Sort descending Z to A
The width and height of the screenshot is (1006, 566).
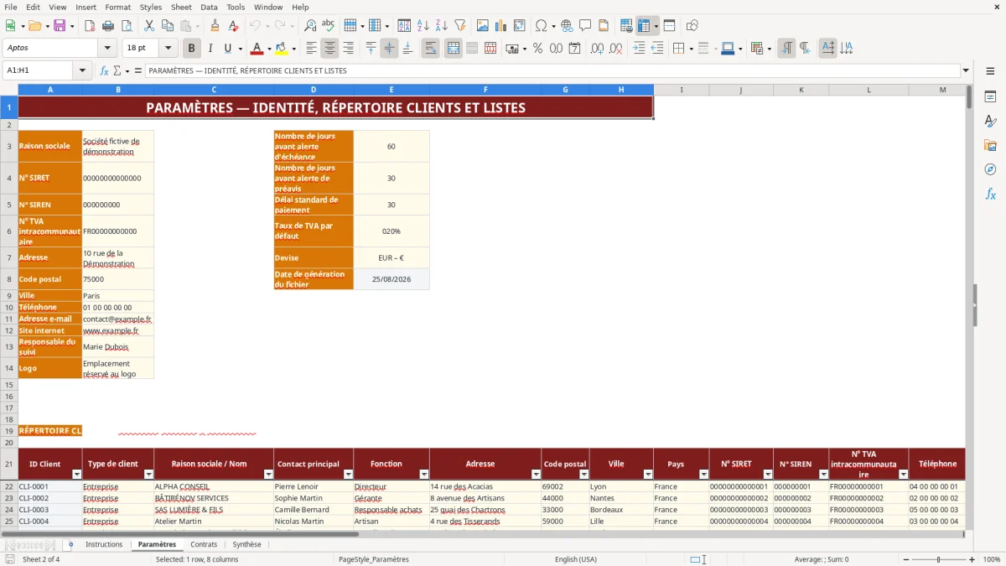pyautogui.click(x=441, y=26)
